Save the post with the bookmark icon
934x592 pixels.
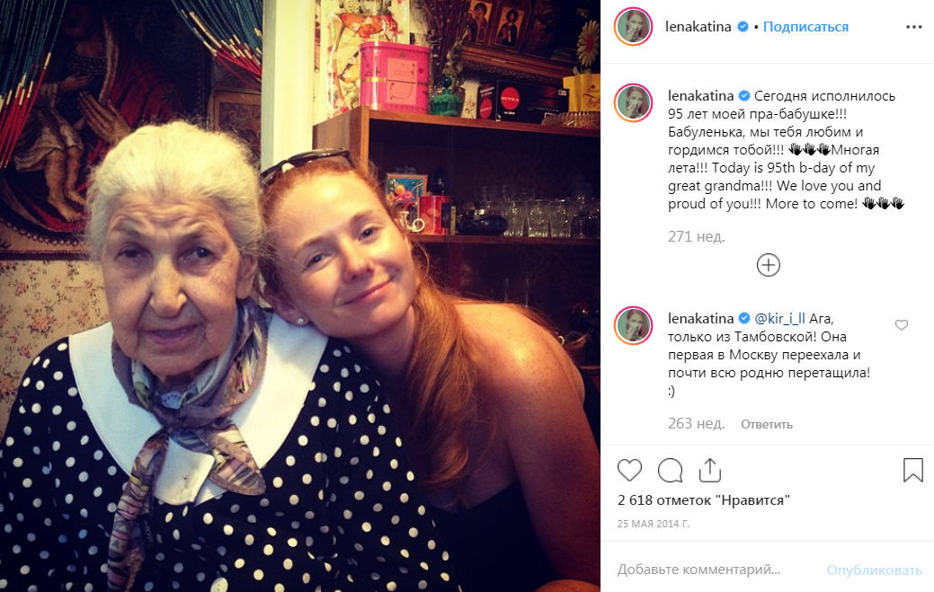click(912, 470)
